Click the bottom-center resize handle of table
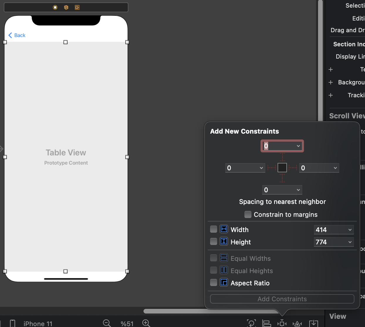 click(65, 271)
